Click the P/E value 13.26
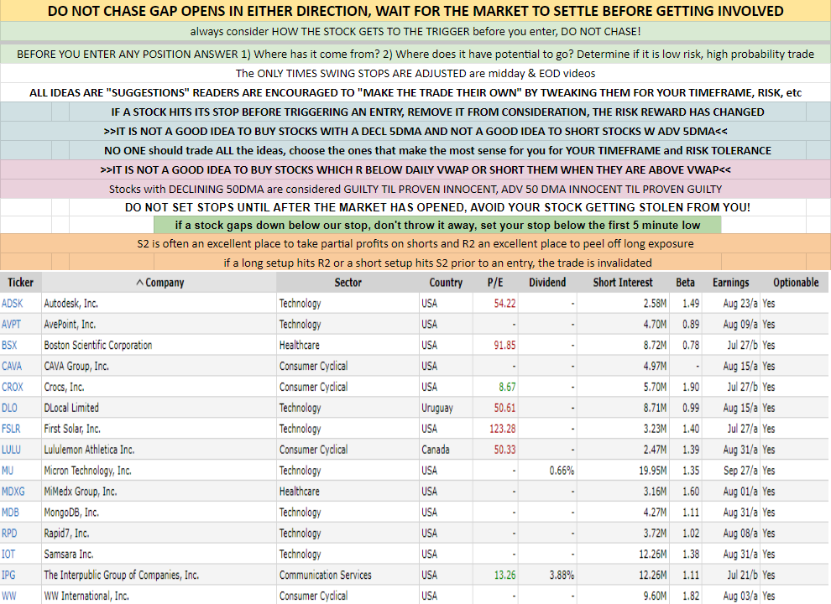This screenshot has height=604, width=831. click(x=504, y=575)
